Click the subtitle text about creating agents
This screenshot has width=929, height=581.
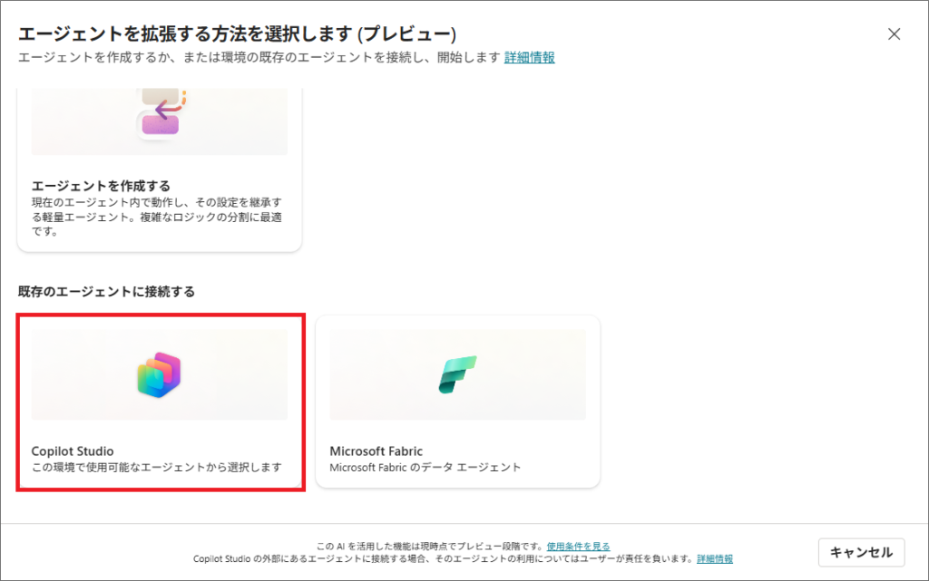(x=259, y=57)
